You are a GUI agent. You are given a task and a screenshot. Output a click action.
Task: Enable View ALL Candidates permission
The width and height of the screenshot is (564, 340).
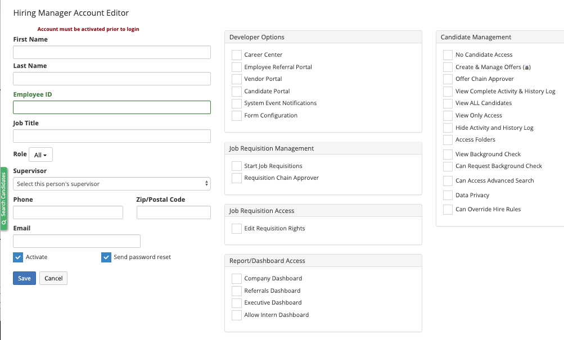(x=448, y=103)
